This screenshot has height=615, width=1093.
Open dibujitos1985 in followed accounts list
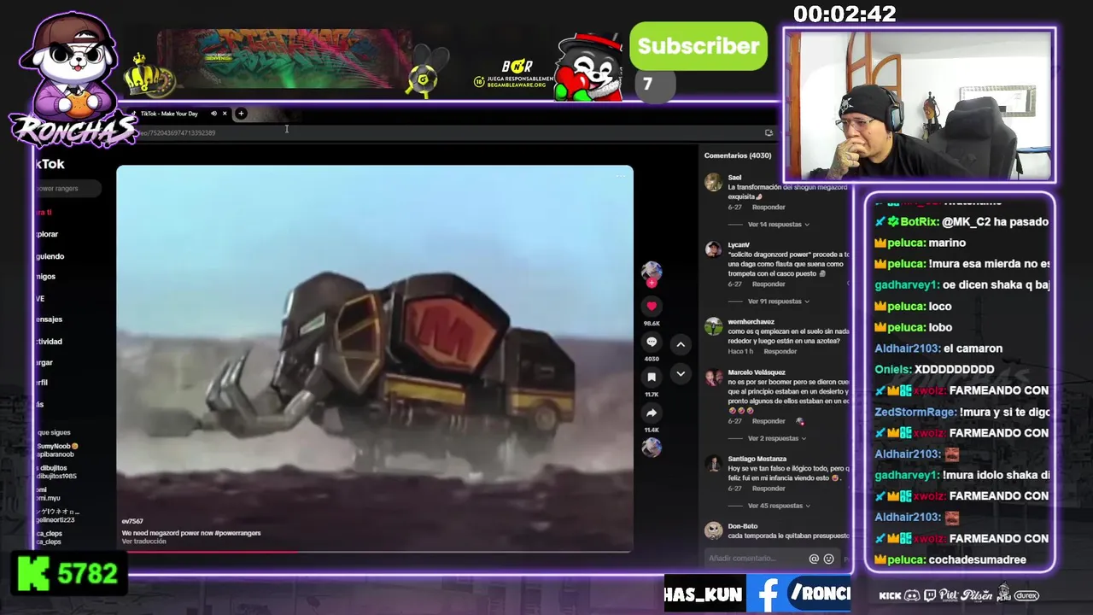[x=56, y=472]
